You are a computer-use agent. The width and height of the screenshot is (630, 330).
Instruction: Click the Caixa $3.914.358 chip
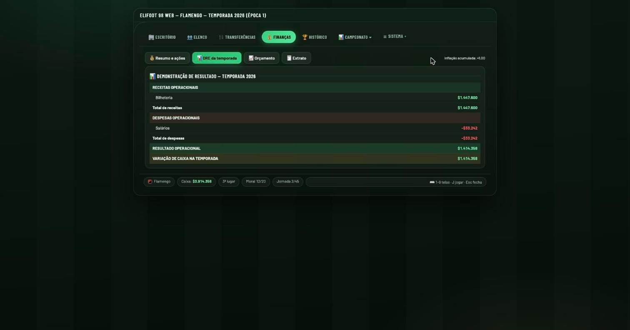point(196,182)
